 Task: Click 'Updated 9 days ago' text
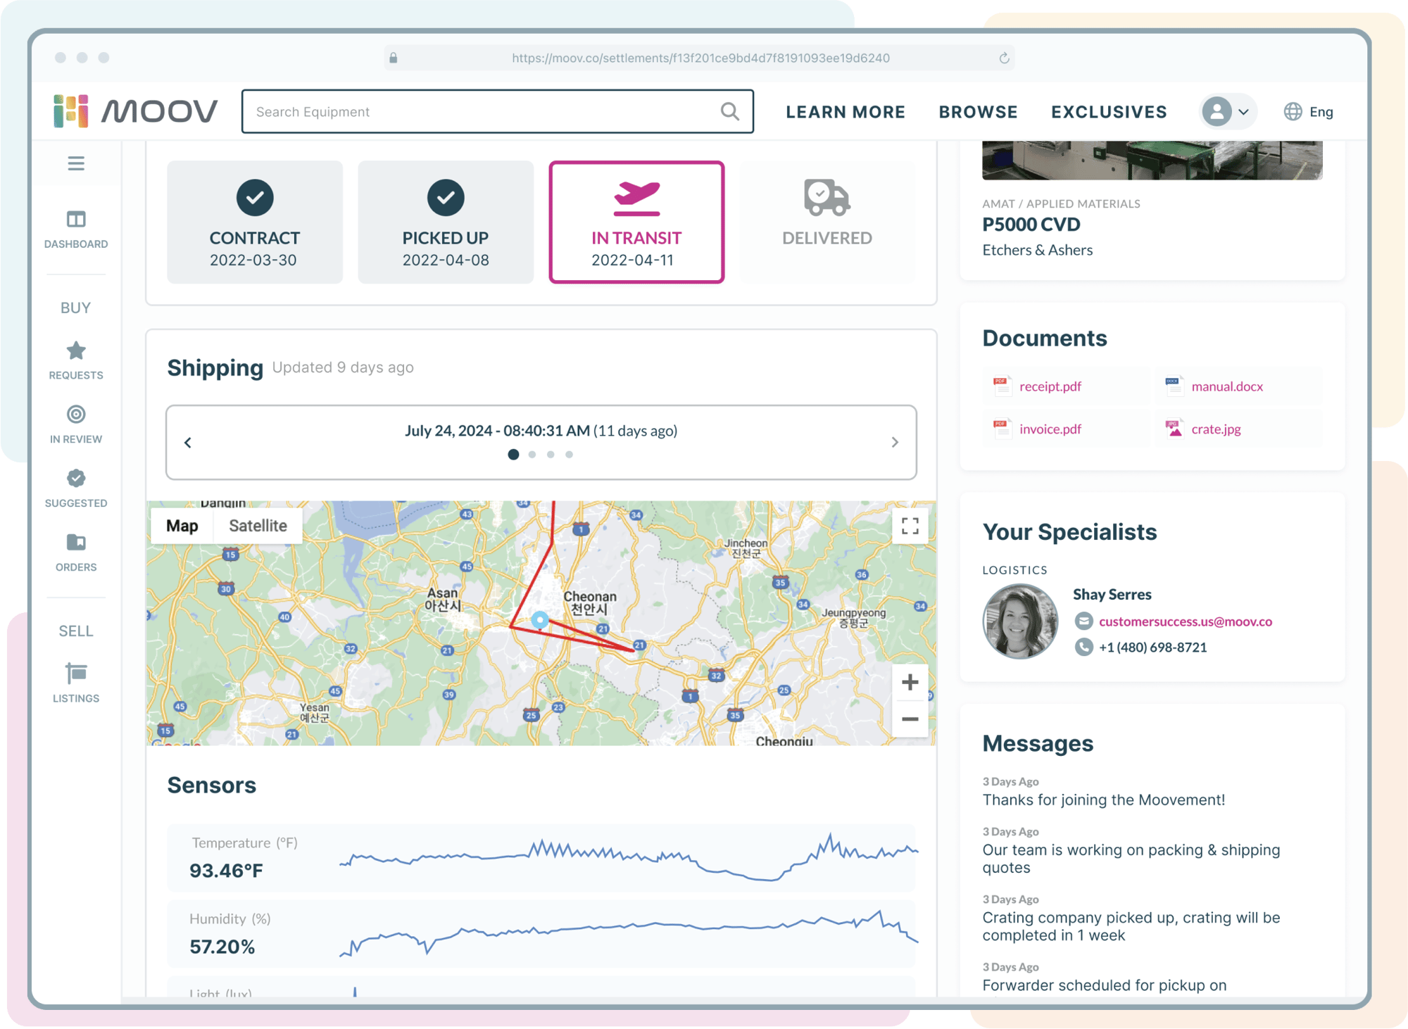[343, 367]
